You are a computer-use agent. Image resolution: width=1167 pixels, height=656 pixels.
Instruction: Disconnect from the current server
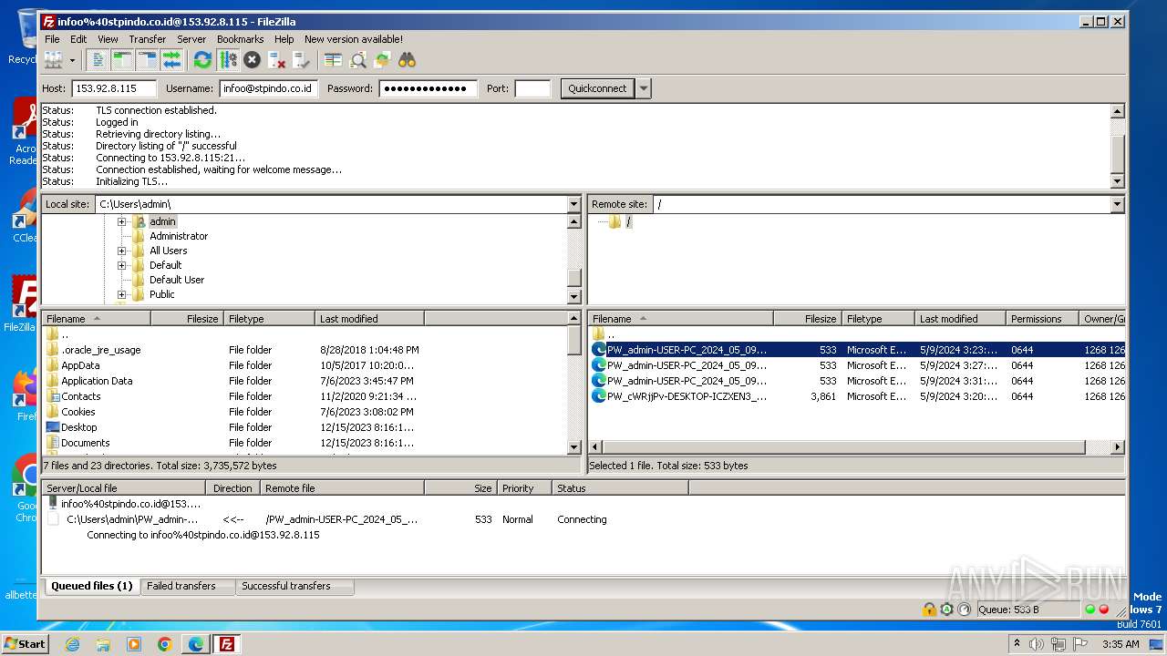(x=277, y=60)
